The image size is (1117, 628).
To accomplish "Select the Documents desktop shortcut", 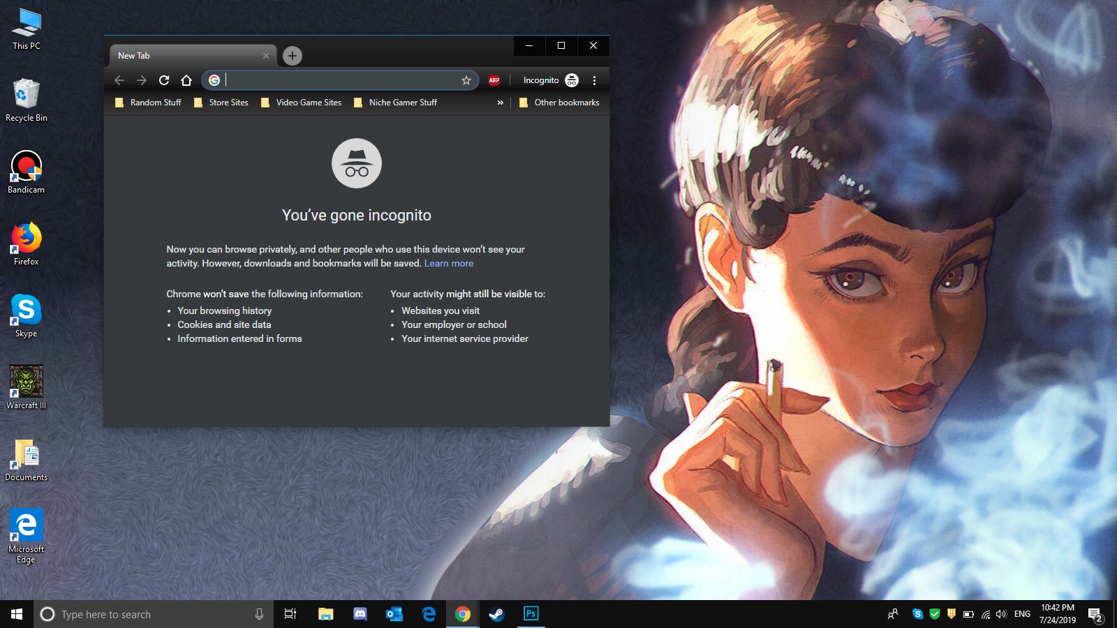I will [x=27, y=460].
